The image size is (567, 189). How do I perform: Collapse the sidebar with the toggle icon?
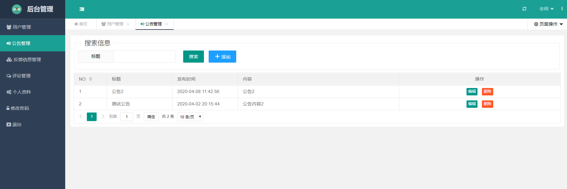(x=82, y=9)
